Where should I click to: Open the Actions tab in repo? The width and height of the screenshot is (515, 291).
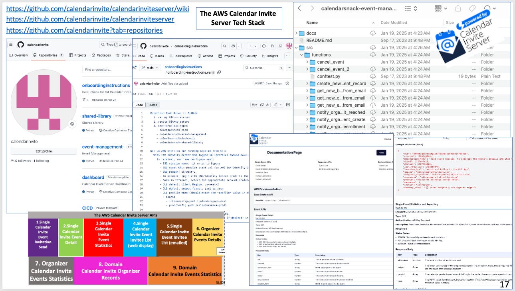(x=206, y=56)
